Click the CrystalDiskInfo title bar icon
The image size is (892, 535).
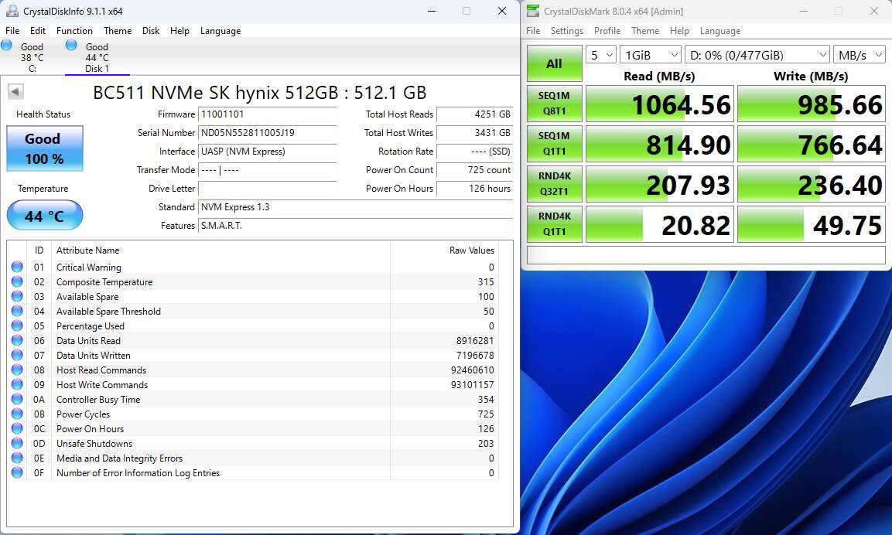pos(12,11)
